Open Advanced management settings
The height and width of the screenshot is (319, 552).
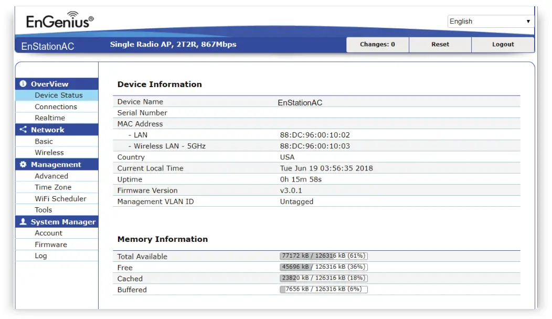[x=51, y=176]
